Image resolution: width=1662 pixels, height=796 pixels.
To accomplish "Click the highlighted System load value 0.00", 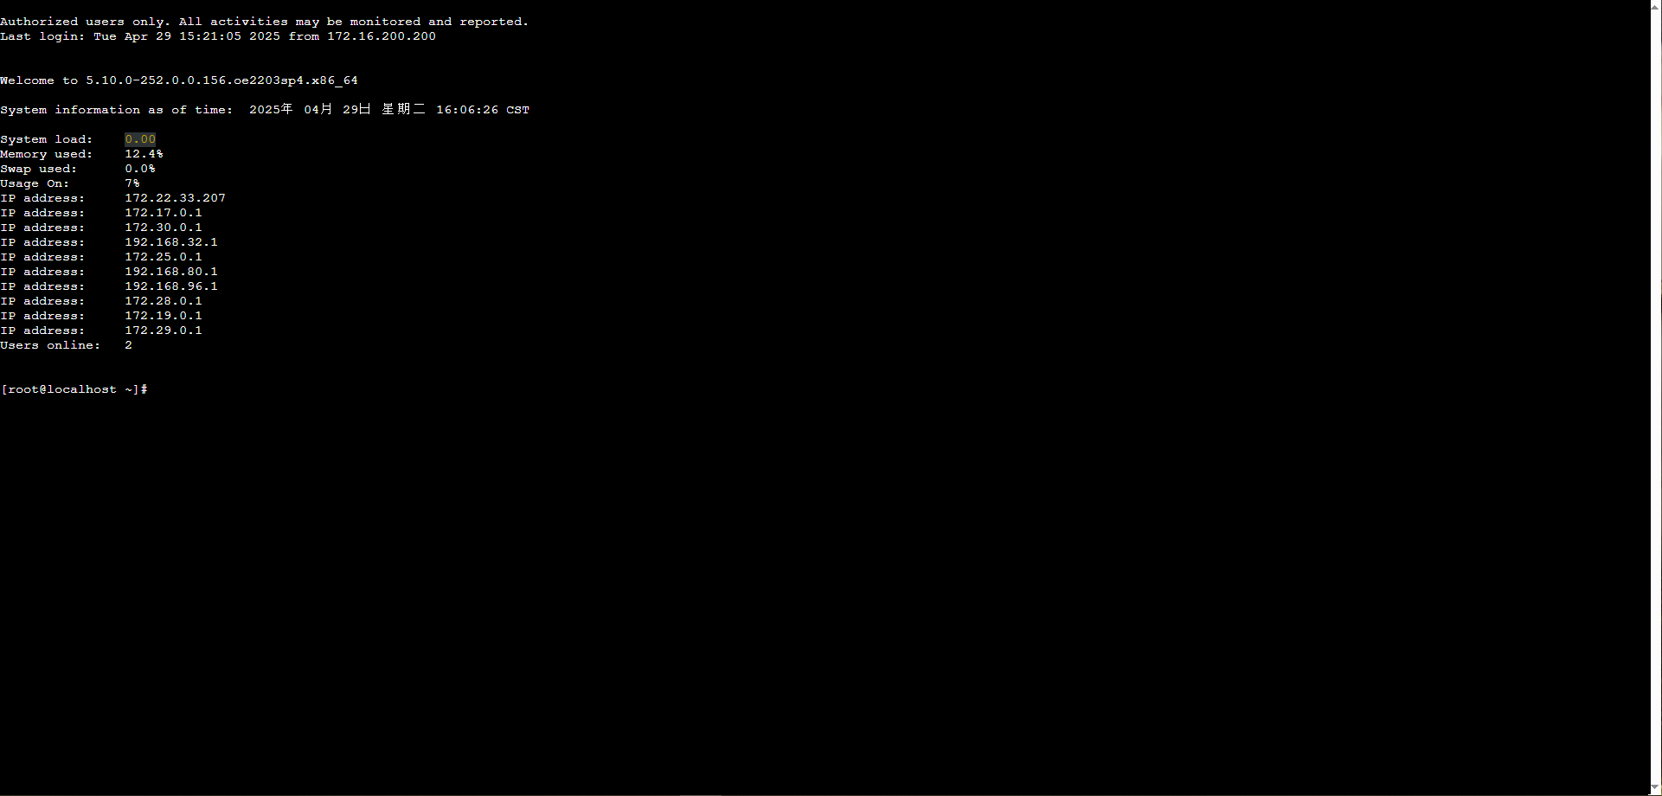I will coord(139,138).
